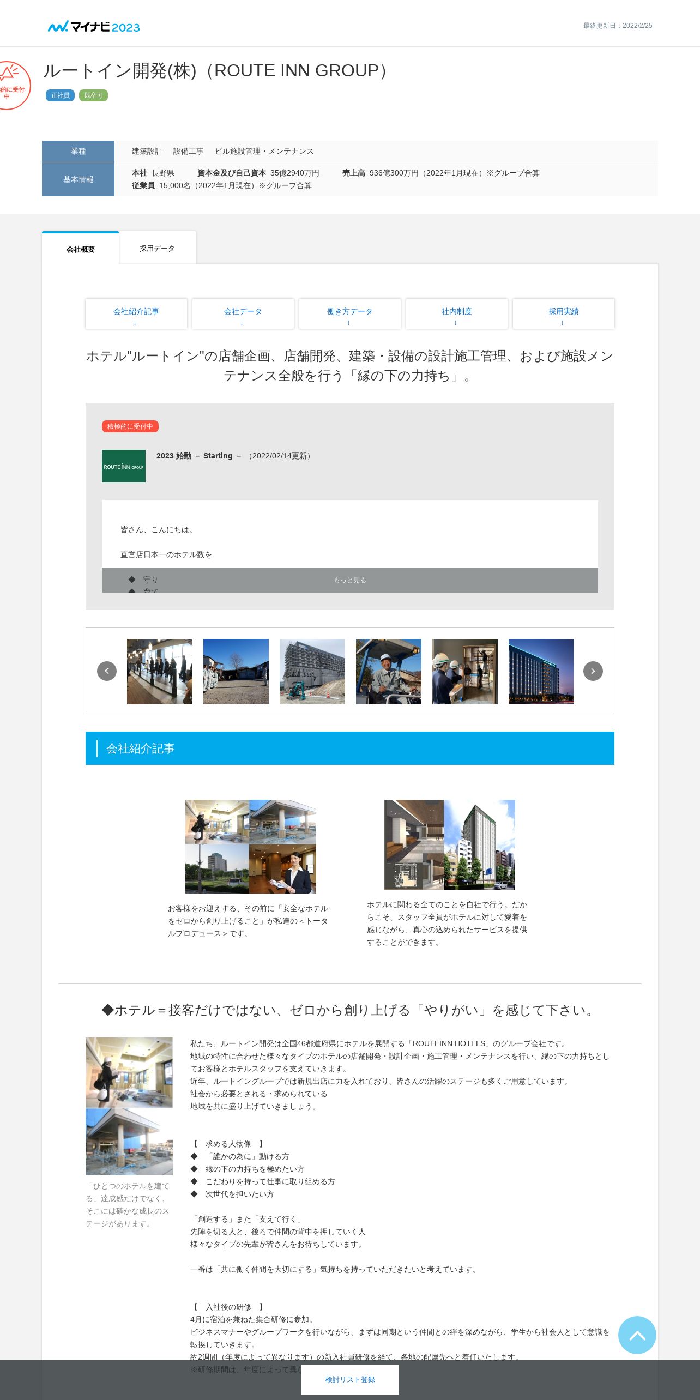Click the 2023 始動 – Starting – title
The image size is (700, 1400).
pos(199,456)
